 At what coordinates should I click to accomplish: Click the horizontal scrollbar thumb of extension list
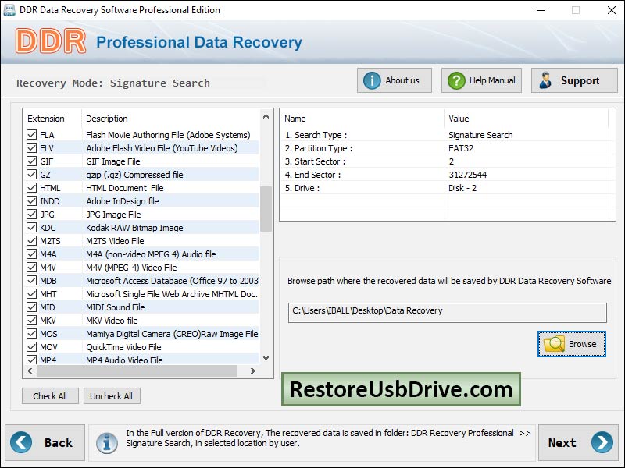click(x=137, y=371)
